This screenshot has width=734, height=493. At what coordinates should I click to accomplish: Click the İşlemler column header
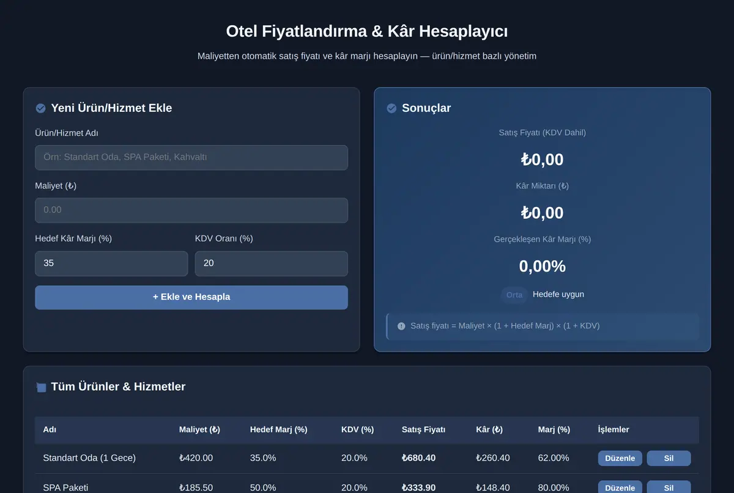(x=614, y=430)
